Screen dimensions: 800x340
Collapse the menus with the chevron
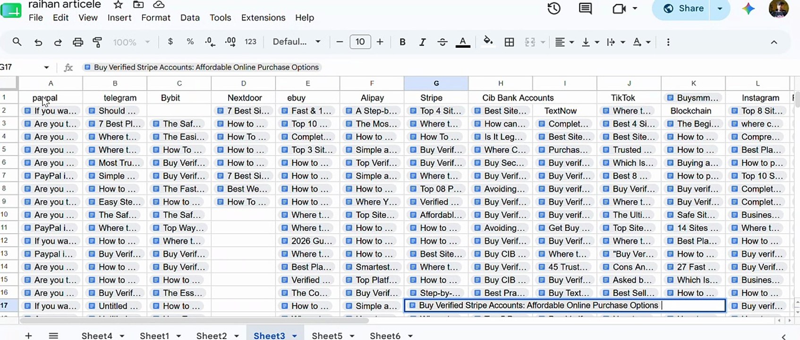coord(774,42)
